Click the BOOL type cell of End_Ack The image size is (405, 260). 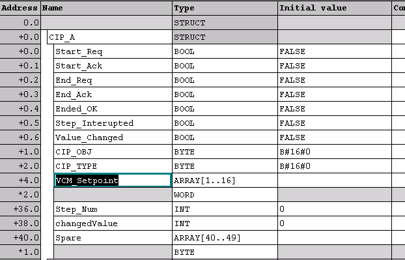(225, 94)
